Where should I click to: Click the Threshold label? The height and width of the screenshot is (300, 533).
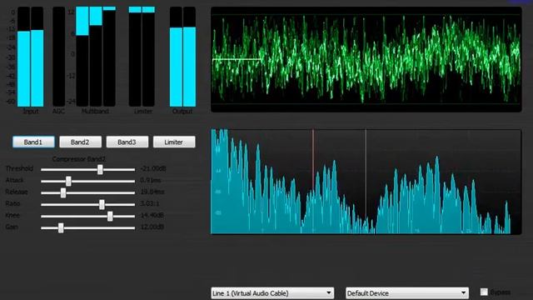[19, 168]
